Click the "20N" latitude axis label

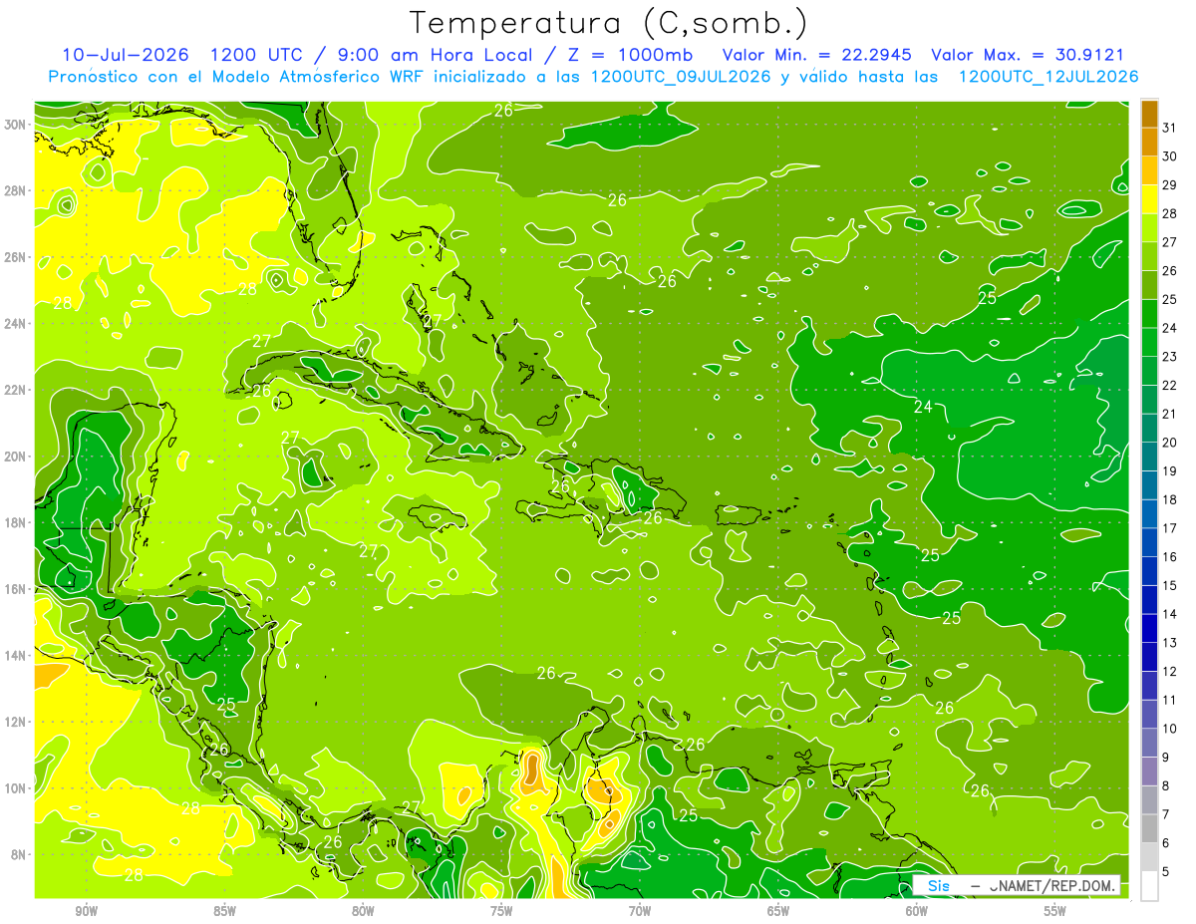[16, 457]
